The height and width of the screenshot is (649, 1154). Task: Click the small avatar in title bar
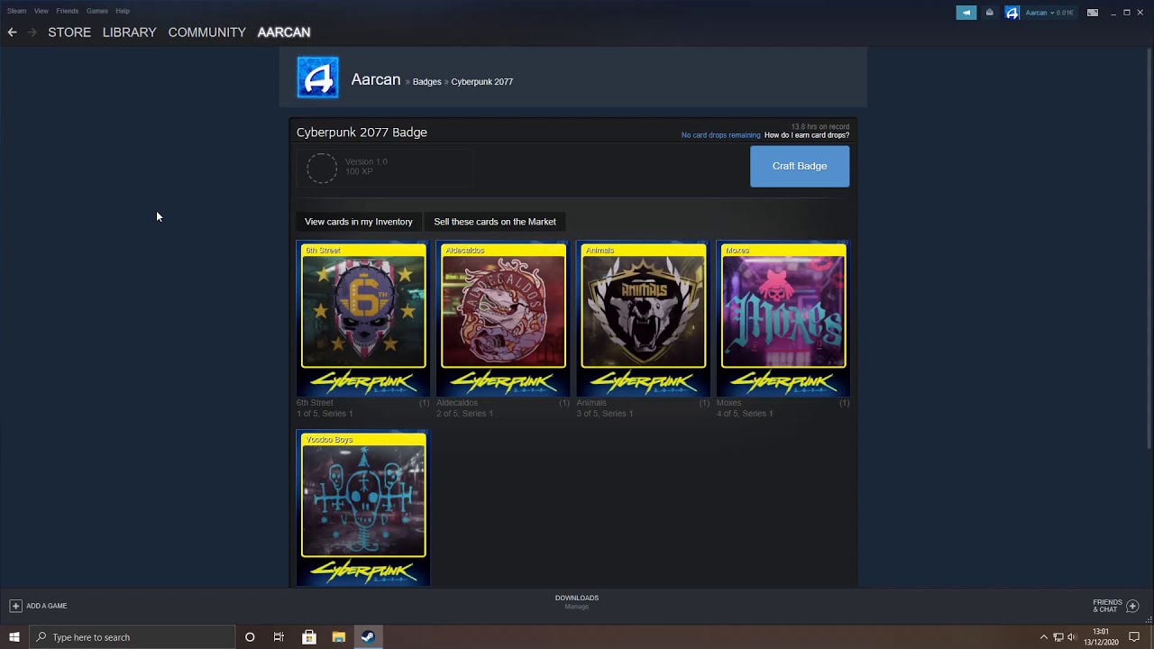(x=1012, y=13)
